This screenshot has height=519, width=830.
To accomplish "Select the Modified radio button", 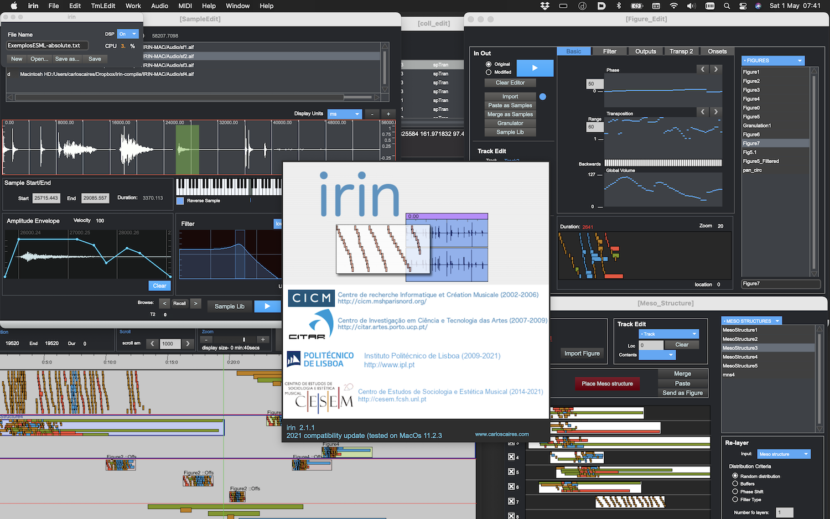I will (489, 72).
